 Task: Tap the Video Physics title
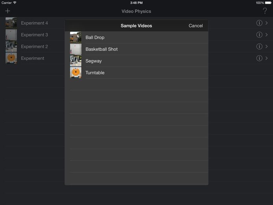coord(136,11)
